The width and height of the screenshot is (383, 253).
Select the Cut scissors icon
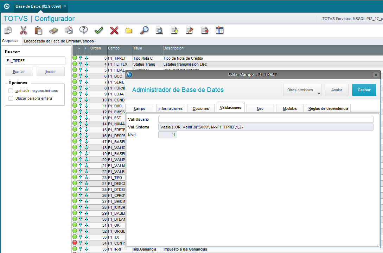23,31
